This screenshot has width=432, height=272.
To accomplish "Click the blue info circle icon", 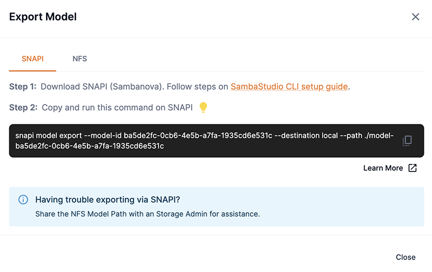I will 23,200.
